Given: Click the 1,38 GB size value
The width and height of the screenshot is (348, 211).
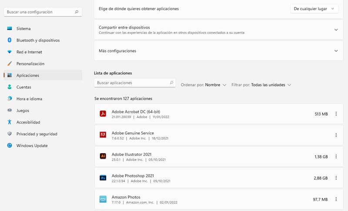Looking at the screenshot, I should 321,157.
